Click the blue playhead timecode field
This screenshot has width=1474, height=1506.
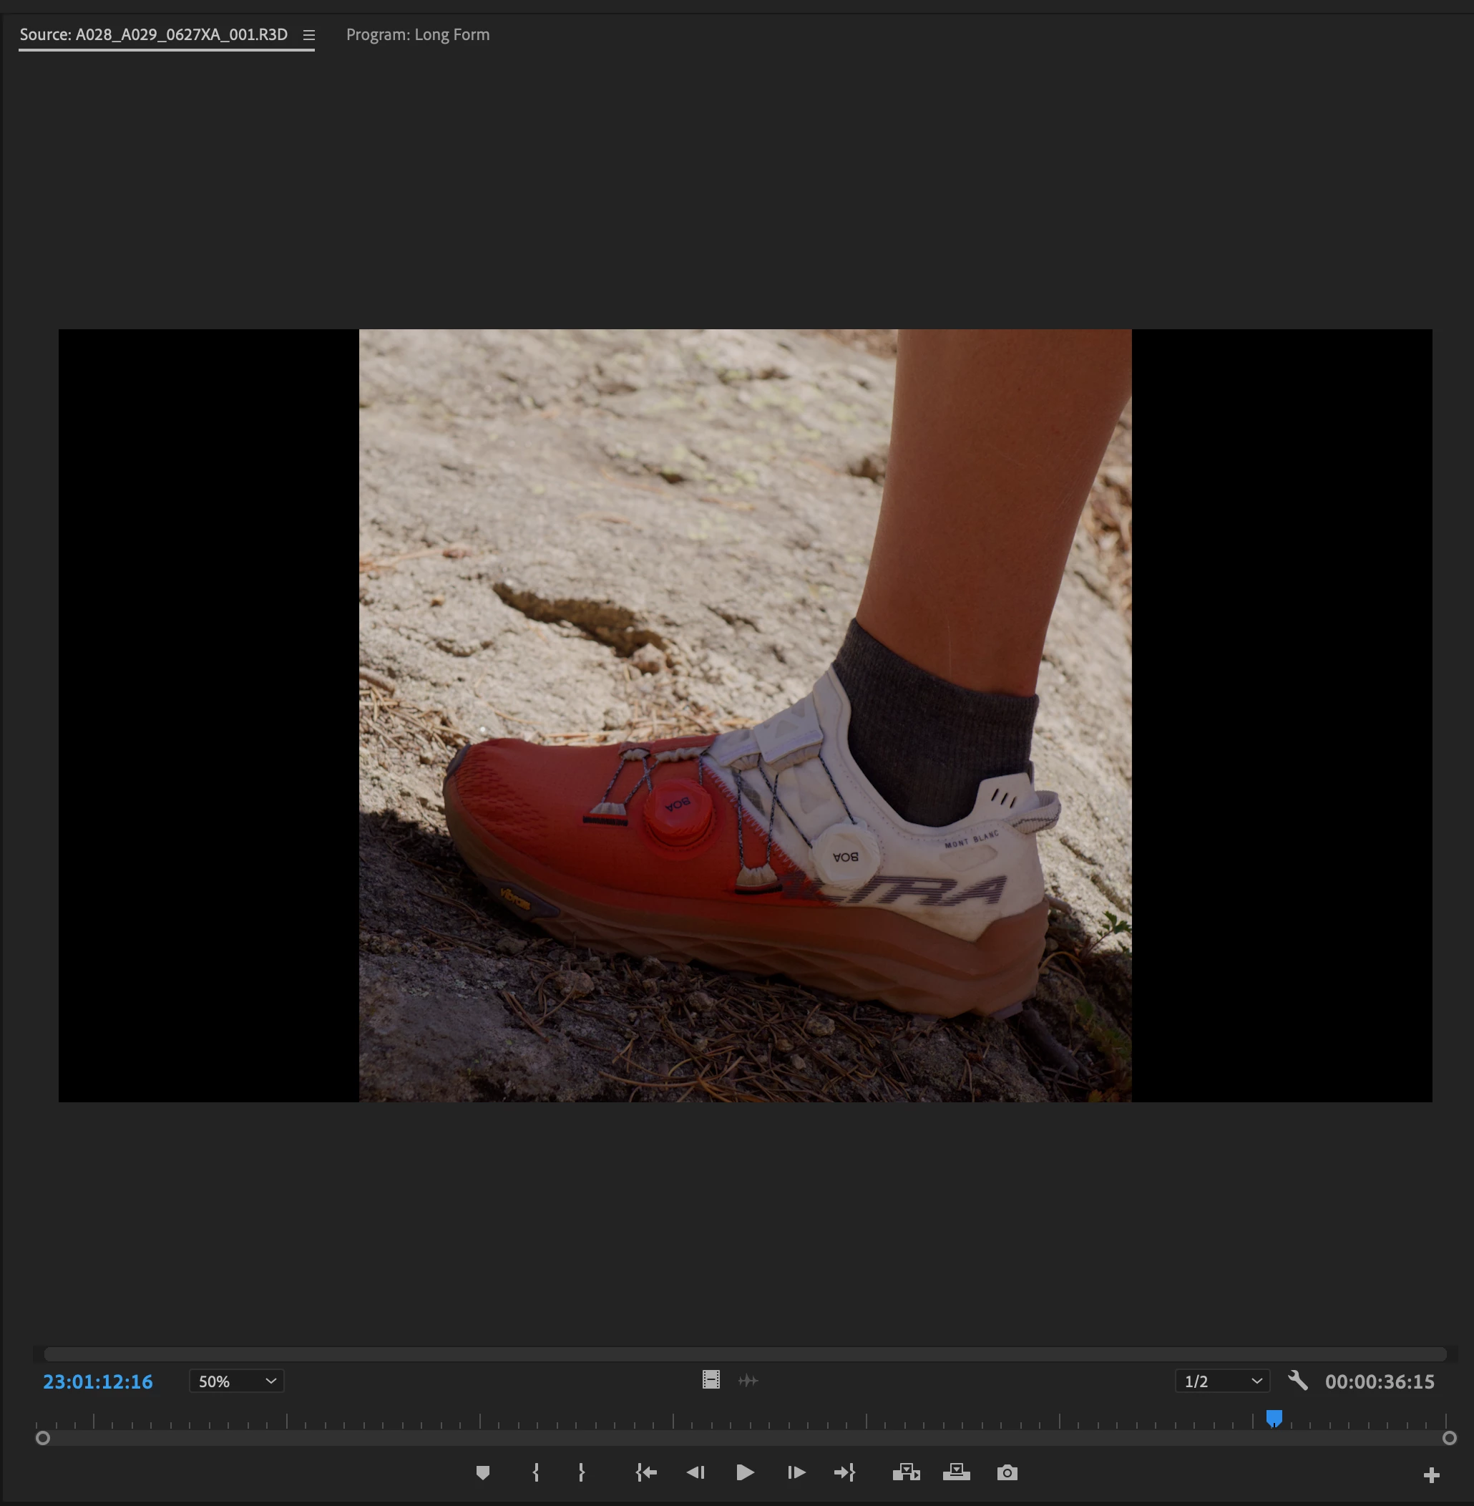(97, 1381)
